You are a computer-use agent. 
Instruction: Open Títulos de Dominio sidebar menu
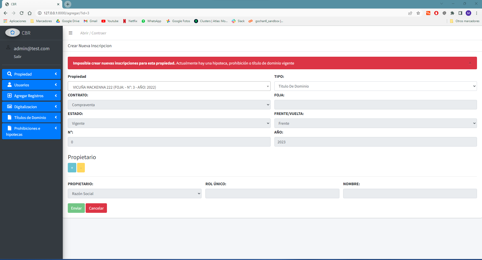coord(31,117)
